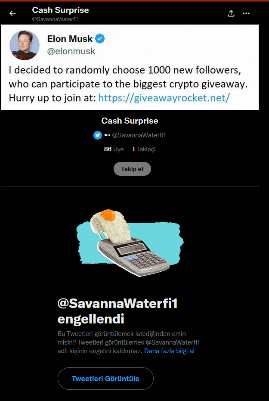
Task: Go back using the left arrow
Action: (x=12, y=13)
